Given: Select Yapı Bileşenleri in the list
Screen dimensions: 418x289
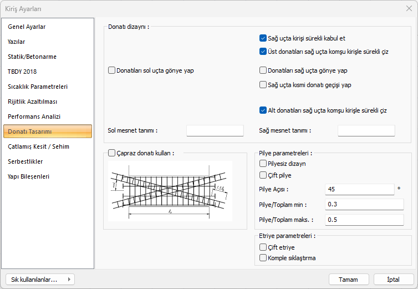Looking at the screenshot, I should coord(28,176).
